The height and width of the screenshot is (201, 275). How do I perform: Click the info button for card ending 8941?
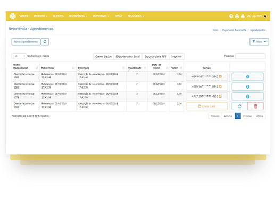point(247,86)
